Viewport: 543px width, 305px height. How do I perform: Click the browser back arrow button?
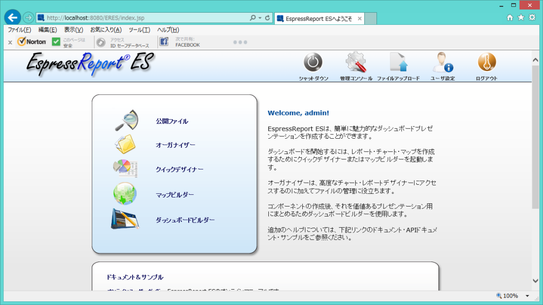[12, 17]
